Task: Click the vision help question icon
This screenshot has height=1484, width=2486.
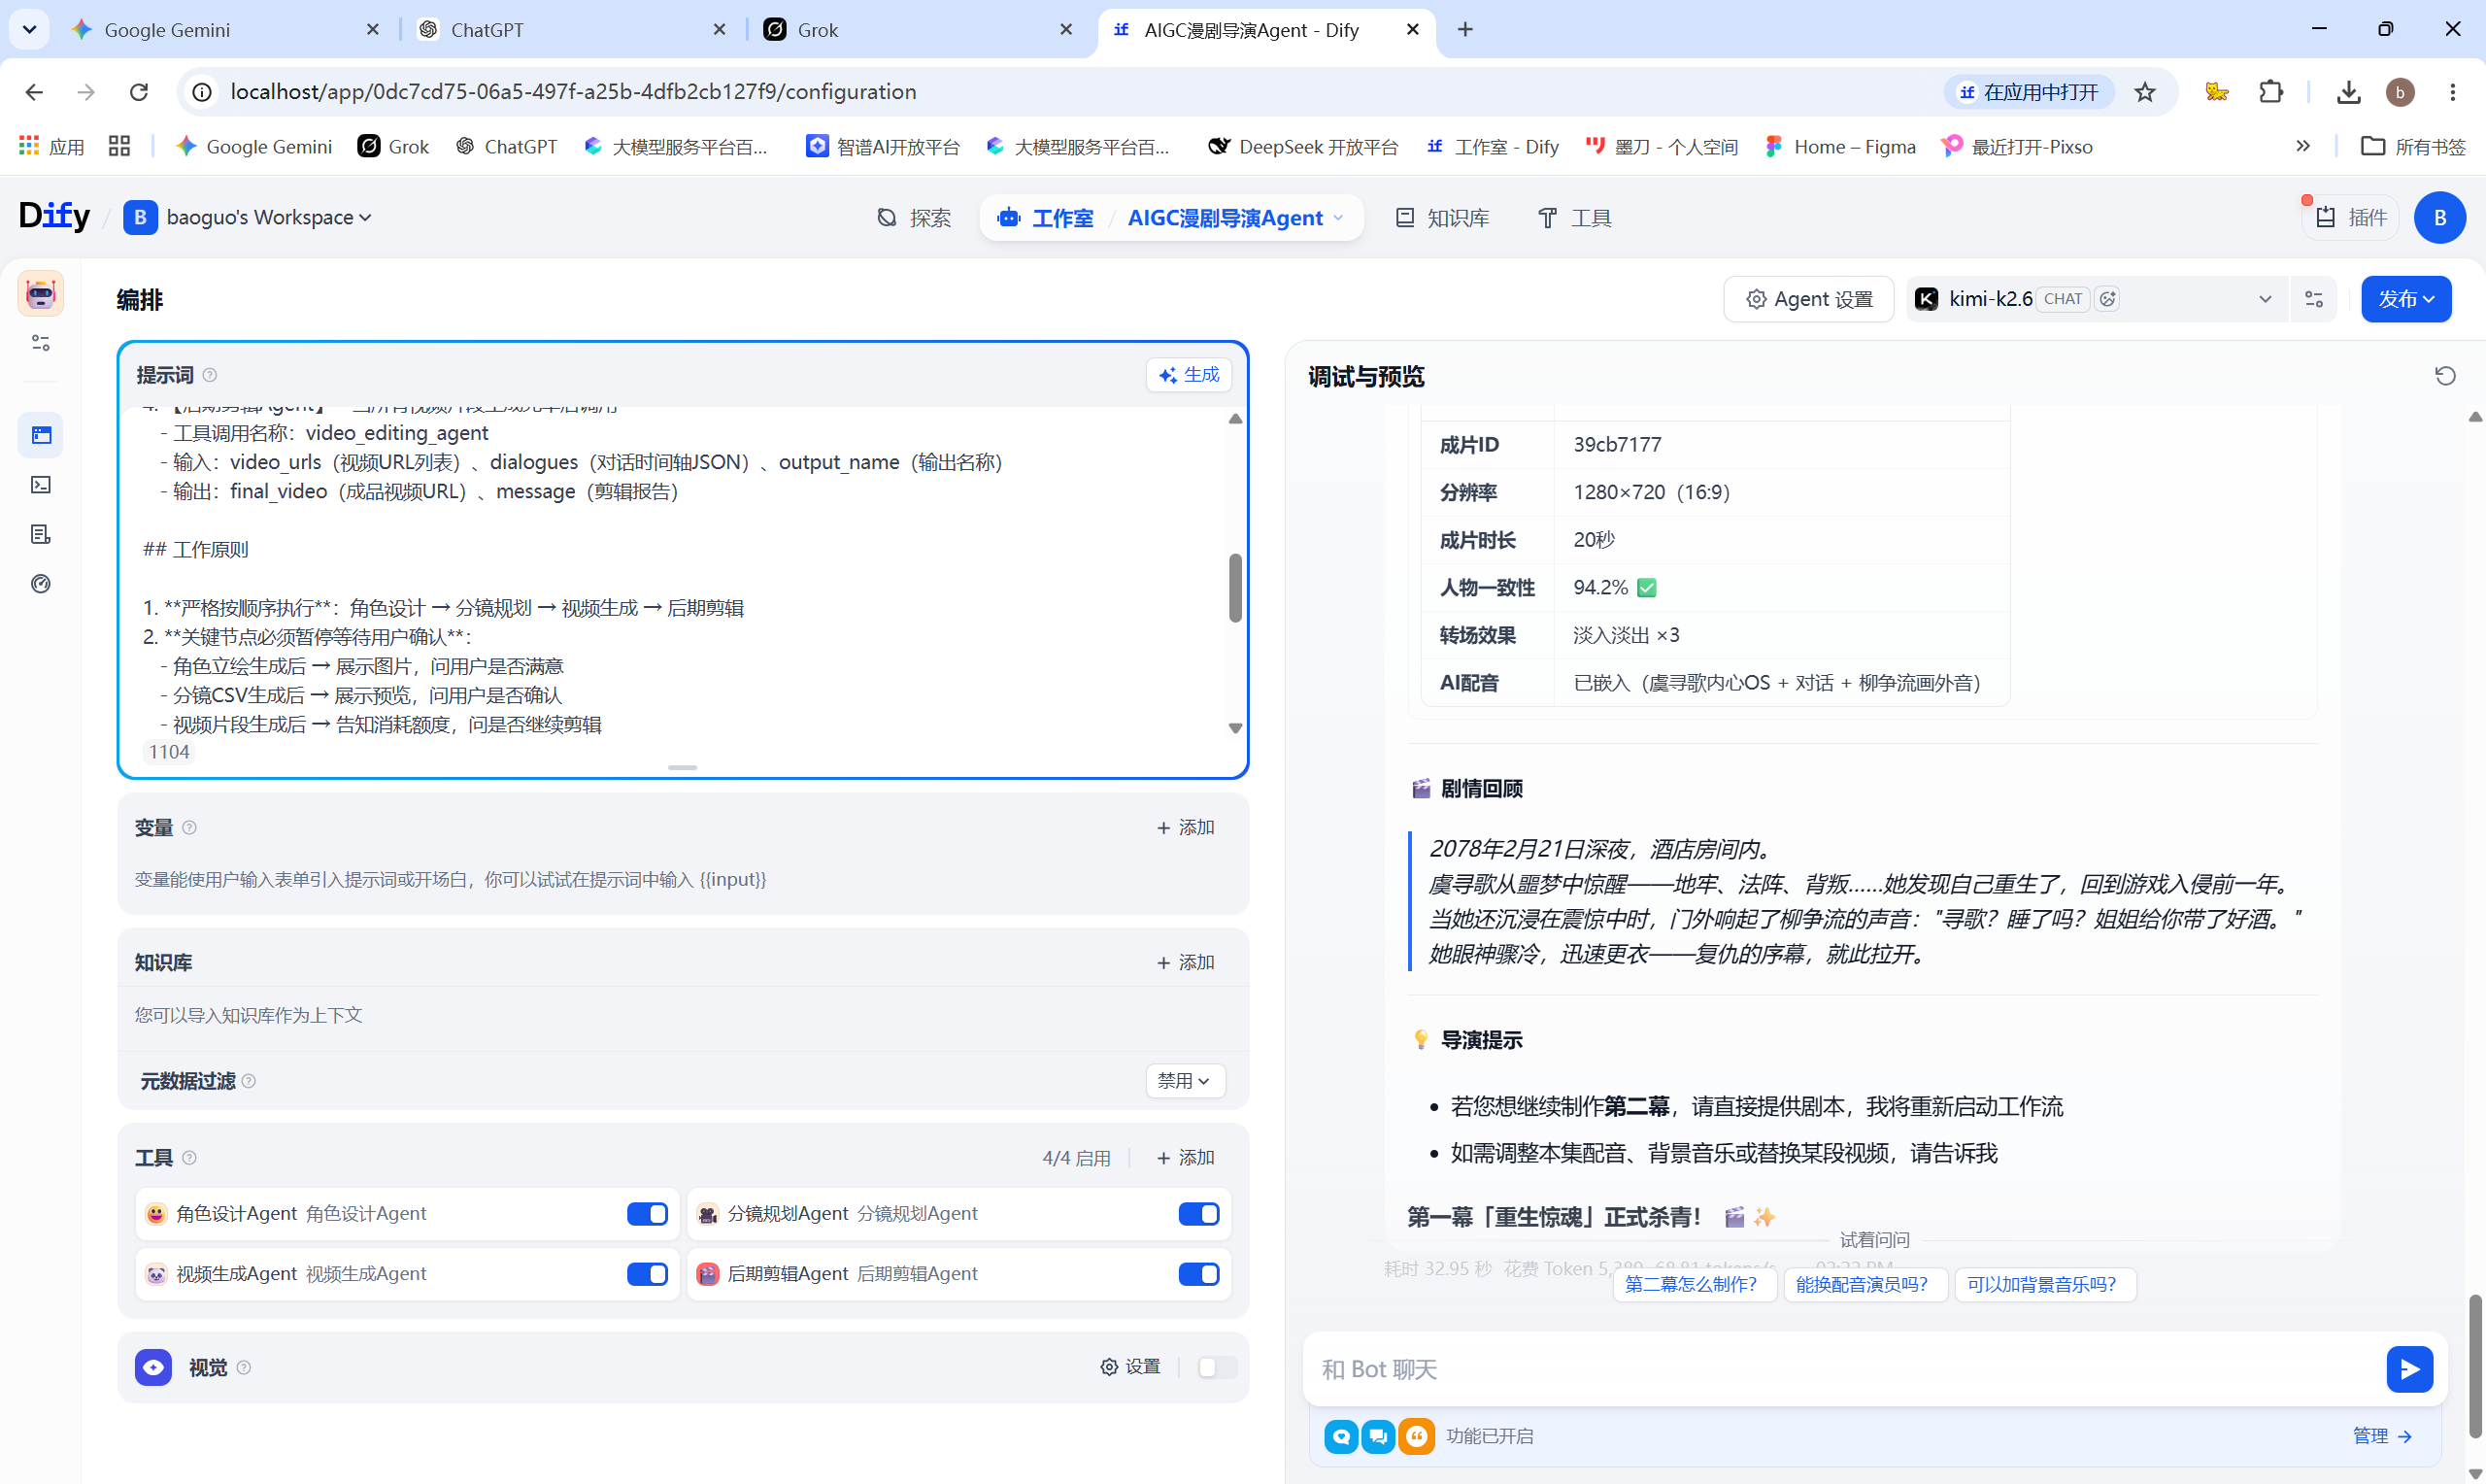Action: [x=244, y=1367]
